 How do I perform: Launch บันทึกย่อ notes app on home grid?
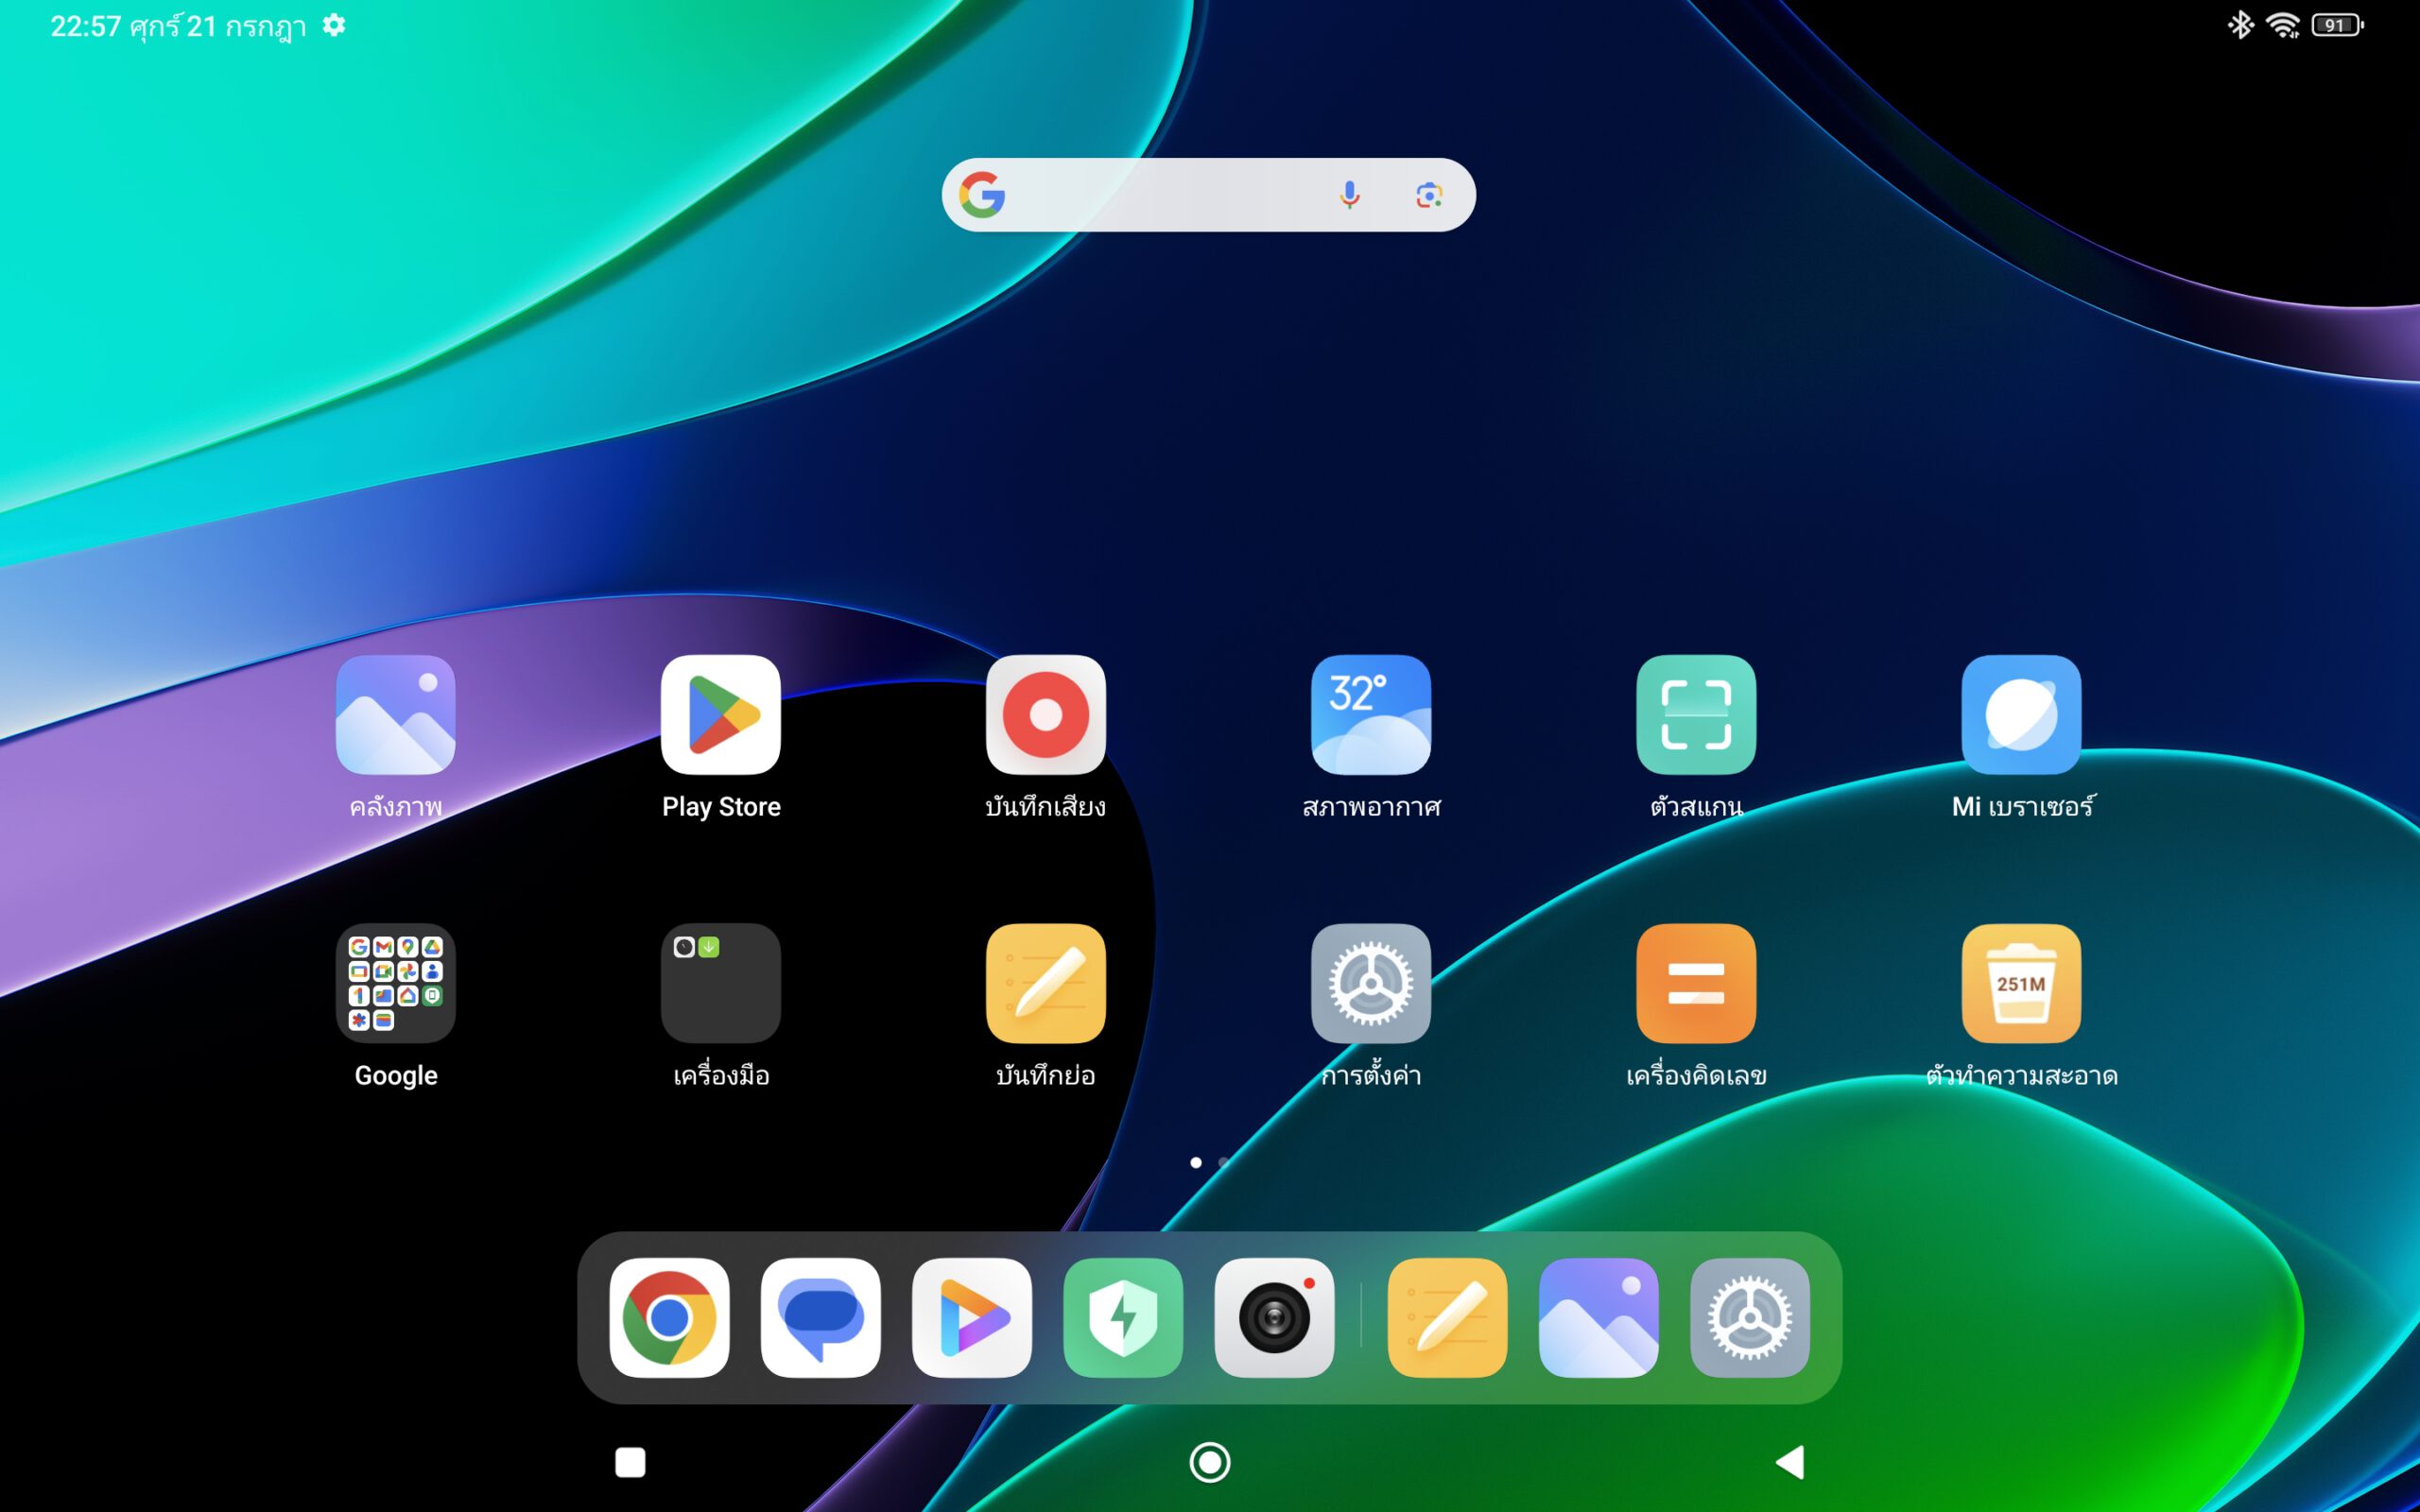pyautogui.click(x=1045, y=983)
